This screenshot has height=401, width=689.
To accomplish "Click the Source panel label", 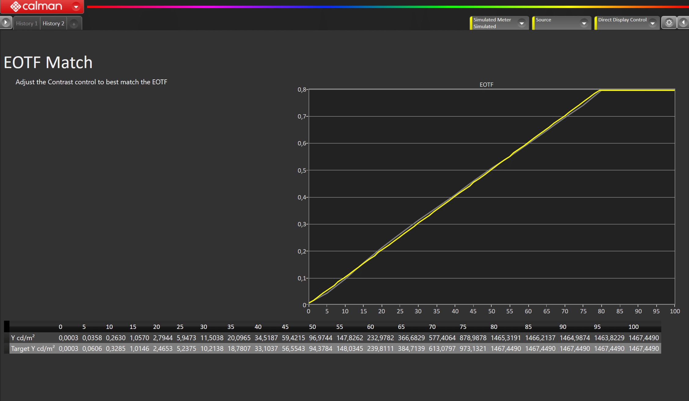I will (x=543, y=20).
